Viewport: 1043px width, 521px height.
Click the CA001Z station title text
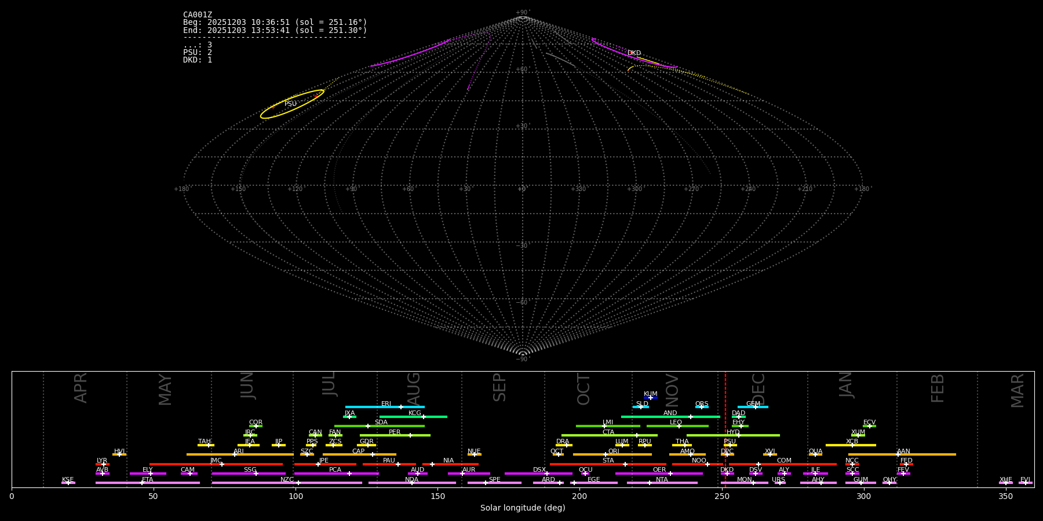pos(198,15)
